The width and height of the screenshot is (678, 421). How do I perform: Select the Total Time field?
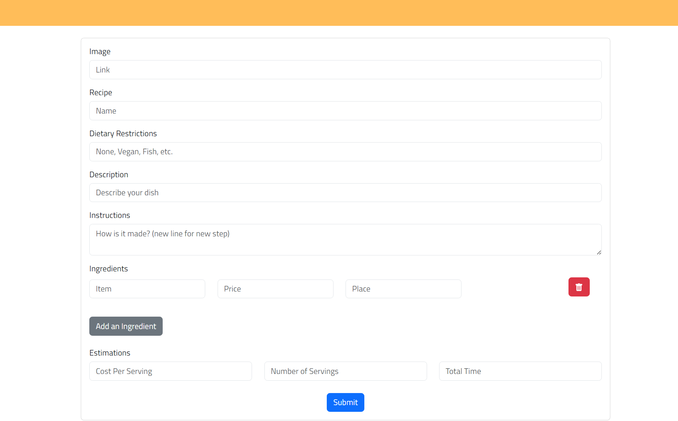click(520, 371)
